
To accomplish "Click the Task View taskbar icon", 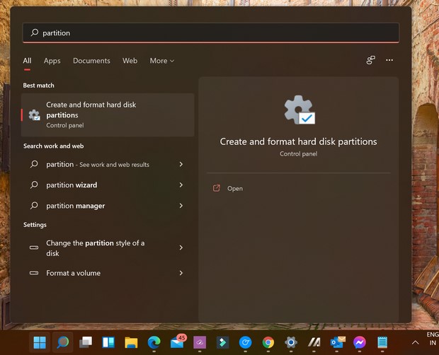I will pyautogui.click(x=86, y=343).
